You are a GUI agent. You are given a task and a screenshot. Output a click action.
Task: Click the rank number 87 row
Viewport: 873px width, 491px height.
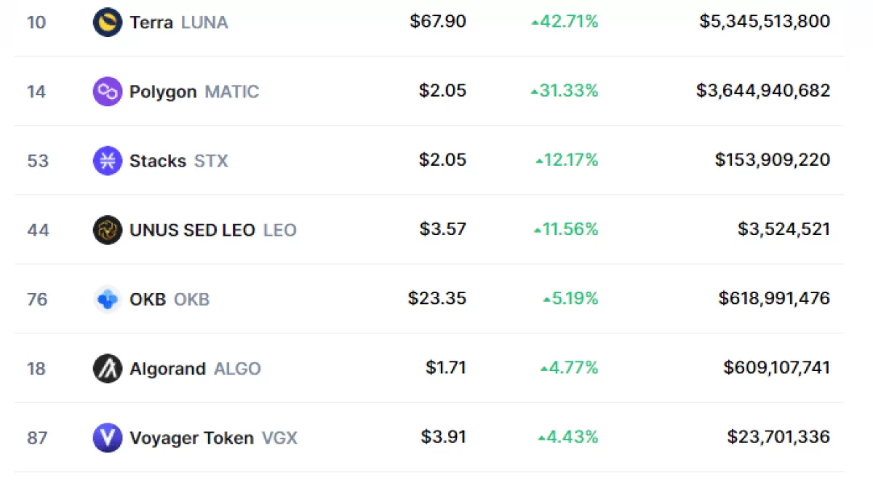point(38,438)
